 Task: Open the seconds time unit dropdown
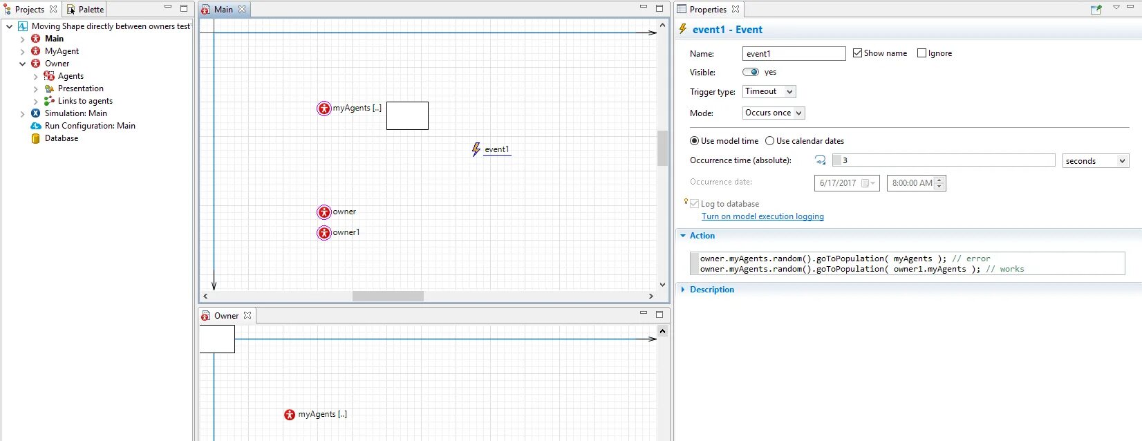pyautogui.click(x=1096, y=160)
